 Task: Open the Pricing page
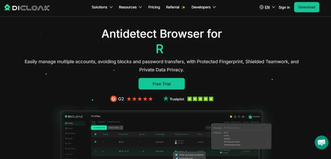tap(154, 7)
